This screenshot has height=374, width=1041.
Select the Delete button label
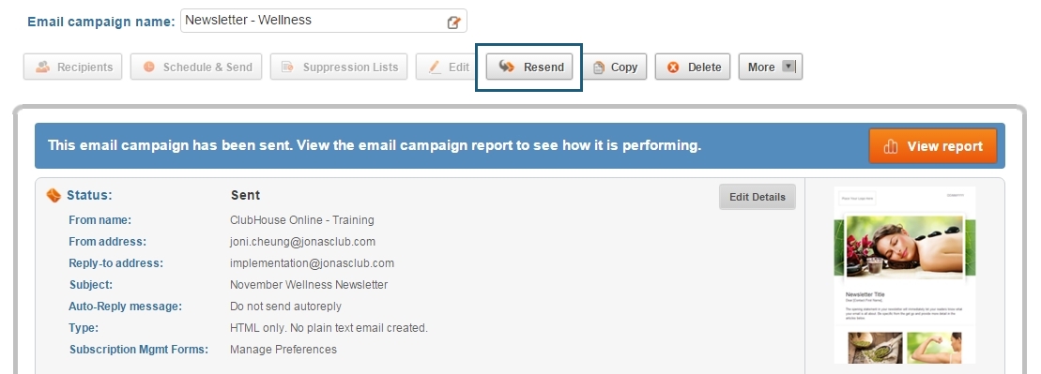[x=704, y=67]
